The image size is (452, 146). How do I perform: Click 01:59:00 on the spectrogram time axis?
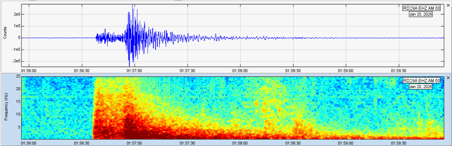click(346, 143)
